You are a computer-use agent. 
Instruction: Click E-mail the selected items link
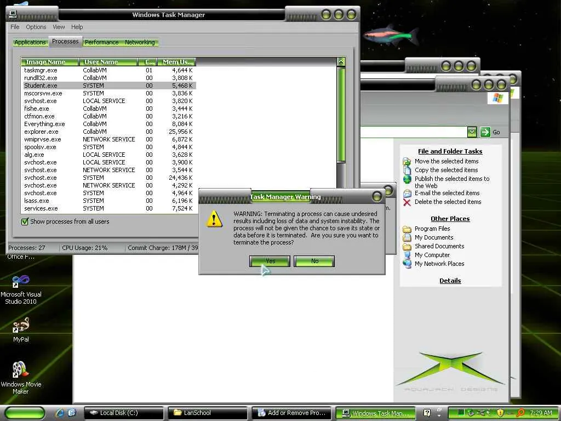click(447, 193)
